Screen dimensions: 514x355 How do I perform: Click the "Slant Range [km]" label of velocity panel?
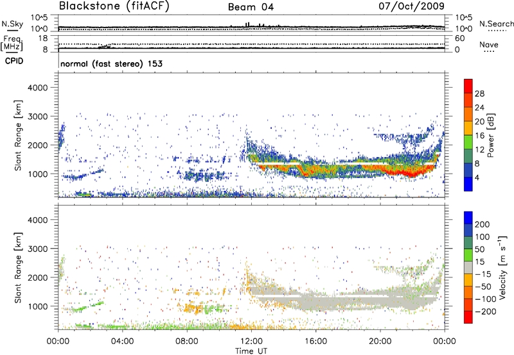18,267
